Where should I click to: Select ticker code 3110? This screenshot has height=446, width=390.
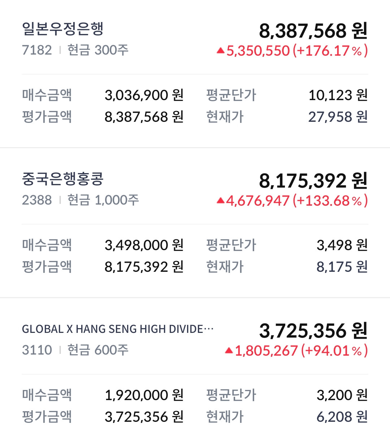pos(37,350)
